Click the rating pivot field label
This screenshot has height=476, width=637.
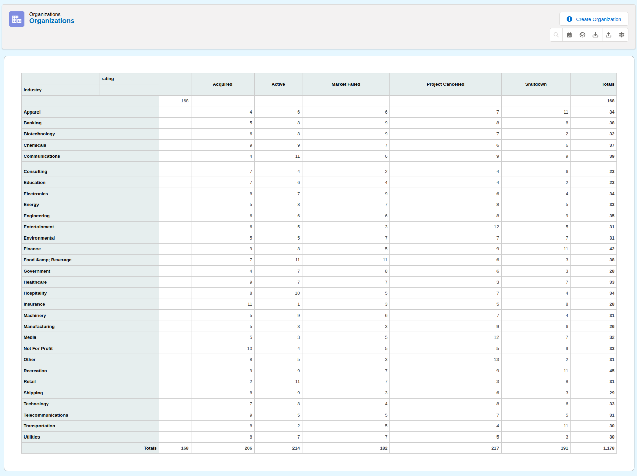click(108, 79)
